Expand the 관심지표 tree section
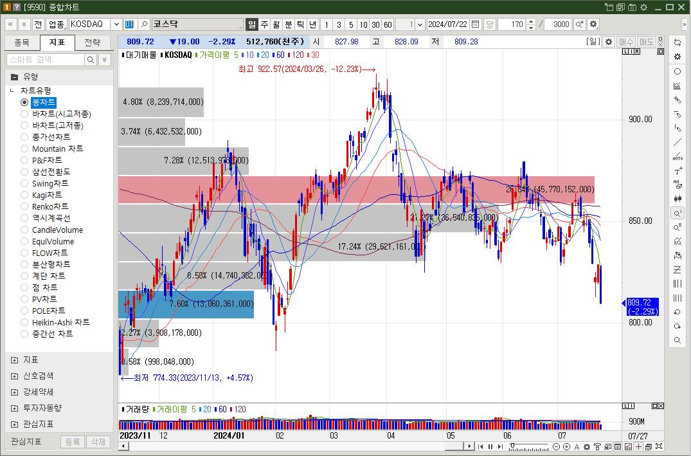Viewport: 691px width, 456px height. point(15,424)
